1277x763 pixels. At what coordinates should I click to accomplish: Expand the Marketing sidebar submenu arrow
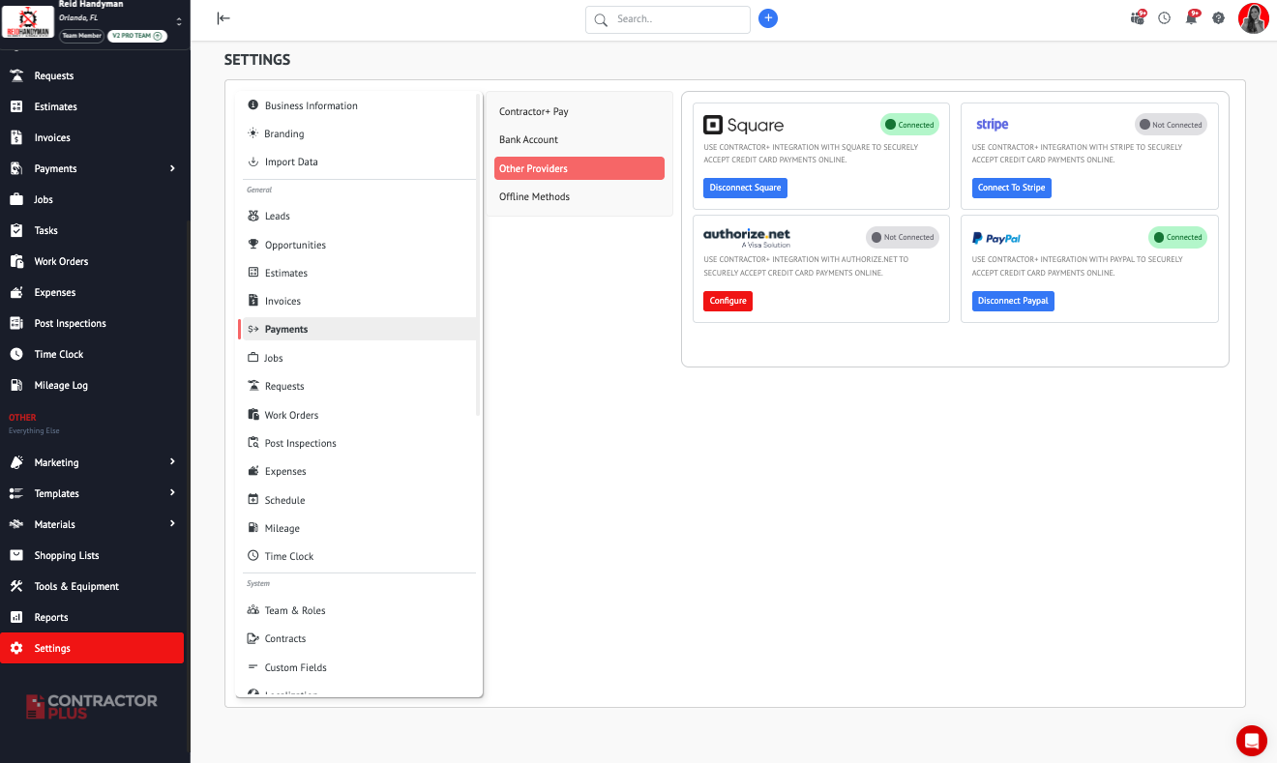pyautogui.click(x=172, y=462)
